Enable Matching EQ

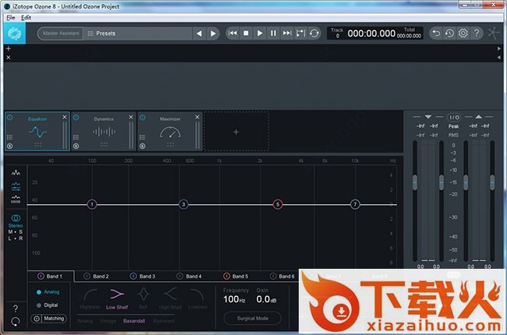pos(49,319)
